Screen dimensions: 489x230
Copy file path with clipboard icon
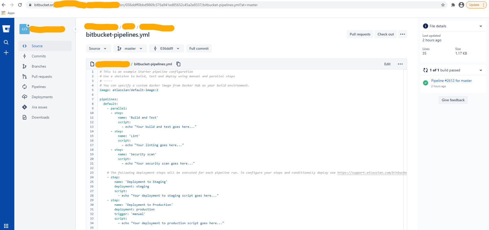[179, 64]
